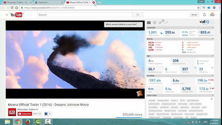
Task: Click the 'disney princess' tag
Action: coord(155,111)
